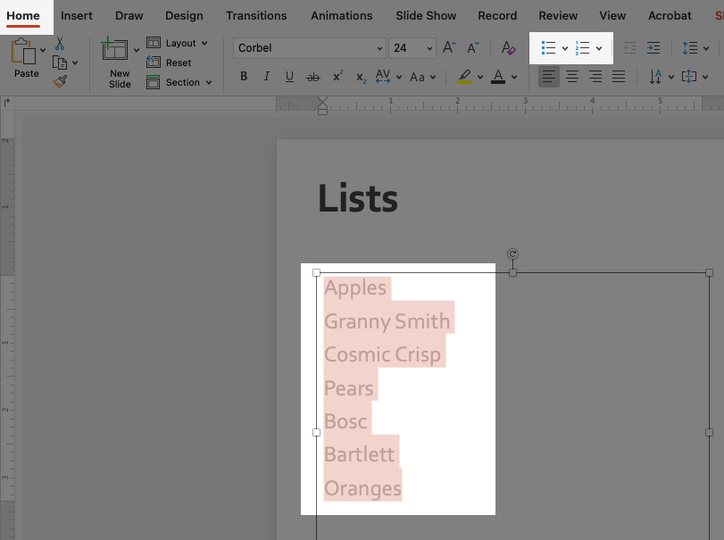Screen dimensions: 724x540
Task: Open the Corbel font name dropdown
Action: coord(379,48)
